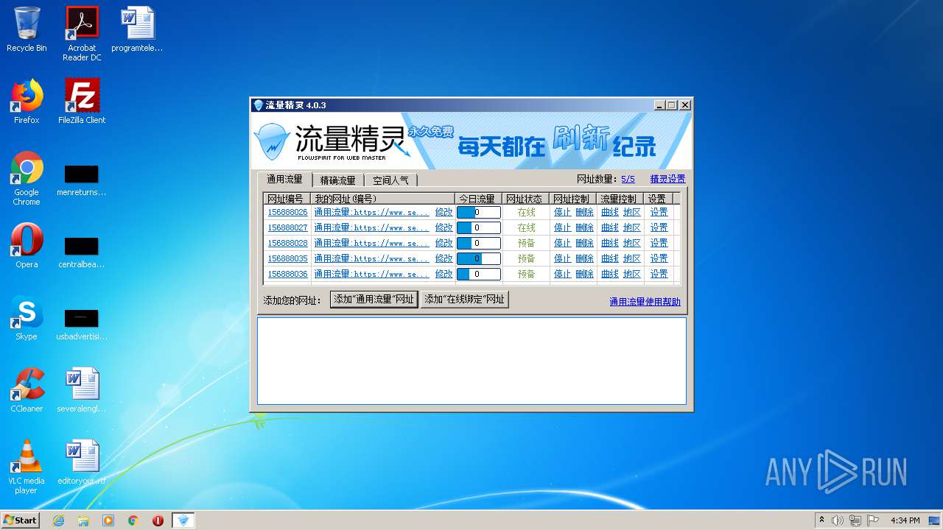Click 删除 for row 156888028
Image resolution: width=943 pixels, height=530 pixels.
click(x=584, y=243)
